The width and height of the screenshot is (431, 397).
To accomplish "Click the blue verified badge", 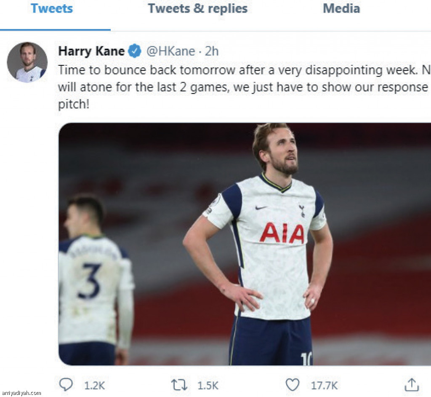I will [x=135, y=51].
